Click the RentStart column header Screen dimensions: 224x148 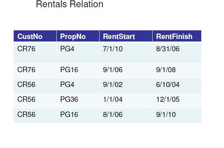(x=119, y=36)
